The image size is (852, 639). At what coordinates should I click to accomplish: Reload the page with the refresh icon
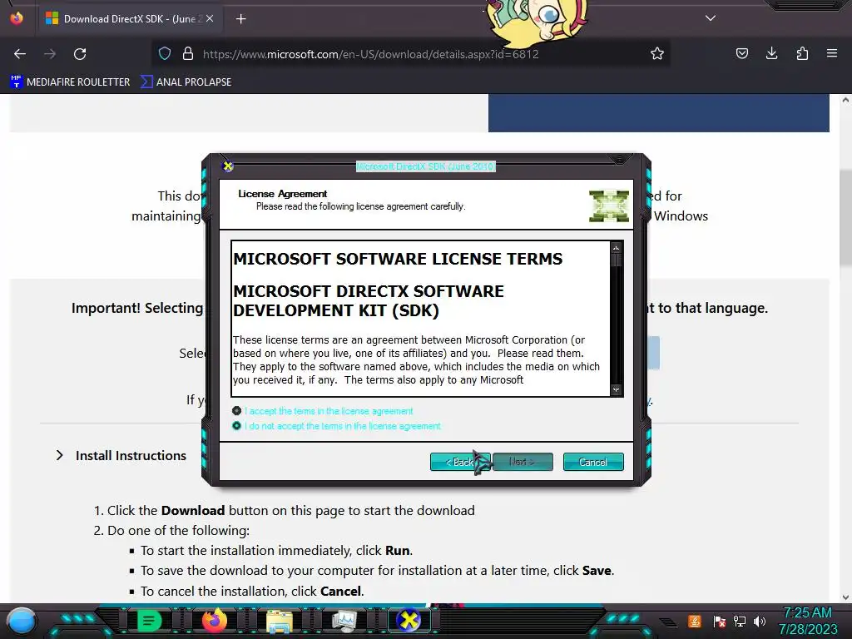80,54
